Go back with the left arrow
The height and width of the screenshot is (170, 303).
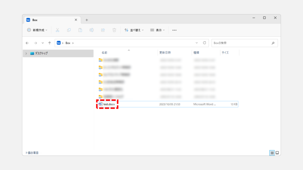pyautogui.click(x=27, y=43)
